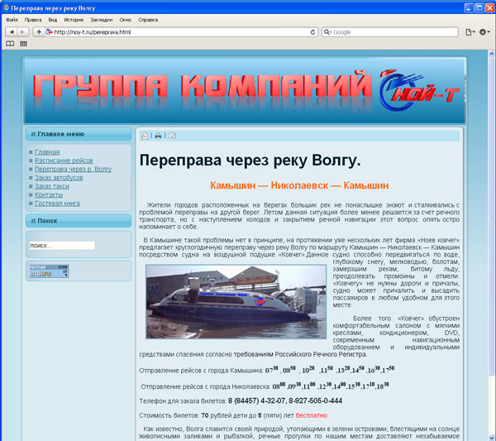Open the Главная link
This screenshot has width=496, height=441.
tap(47, 152)
